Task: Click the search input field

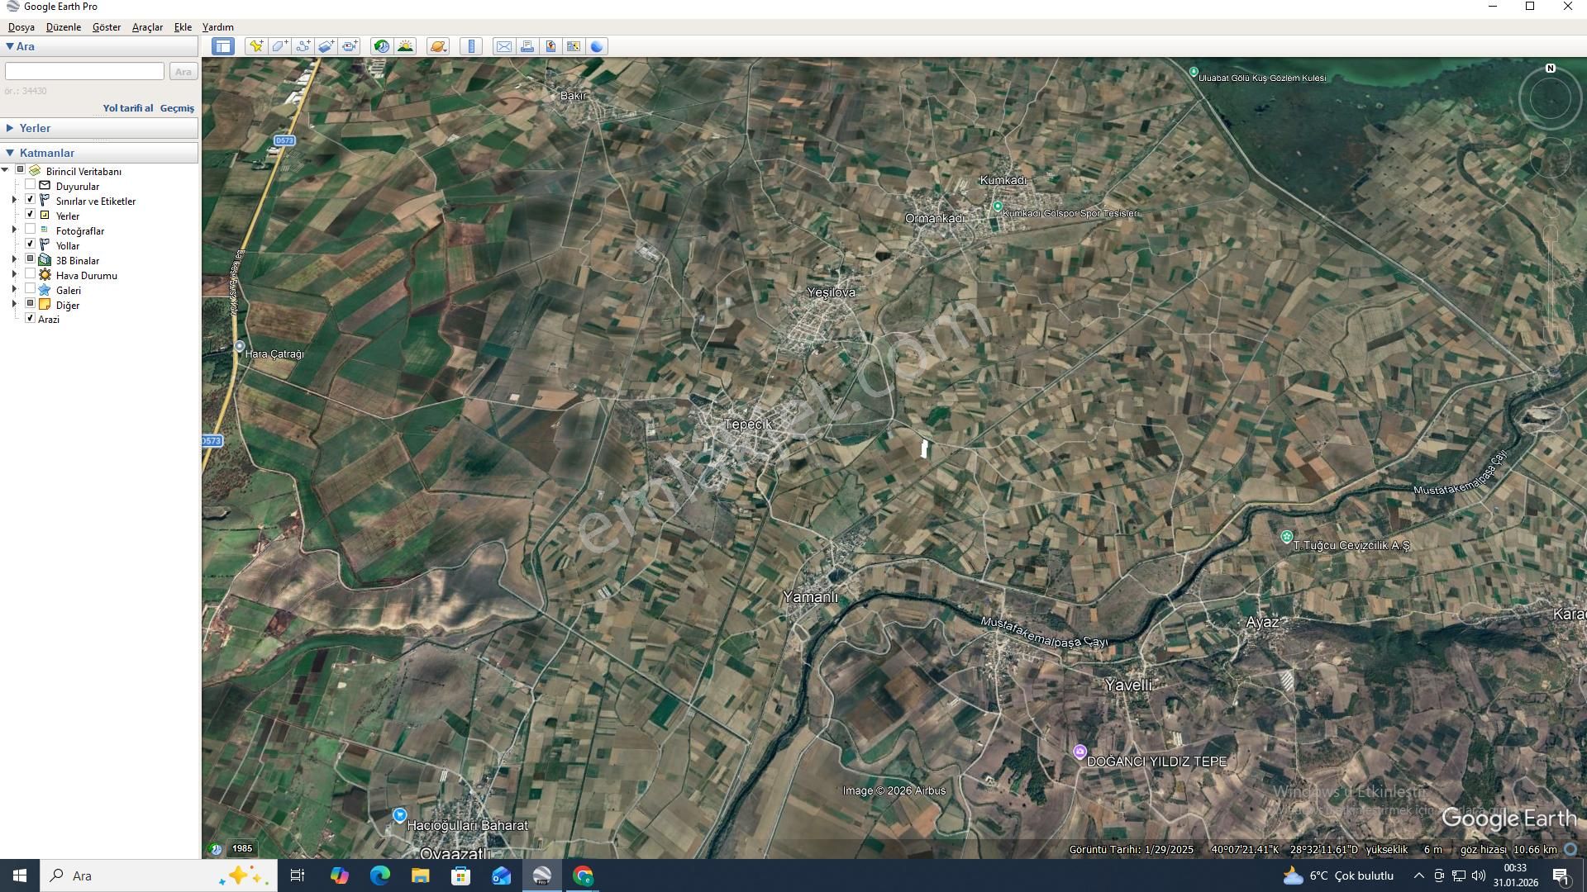Action: click(x=84, y=72)
